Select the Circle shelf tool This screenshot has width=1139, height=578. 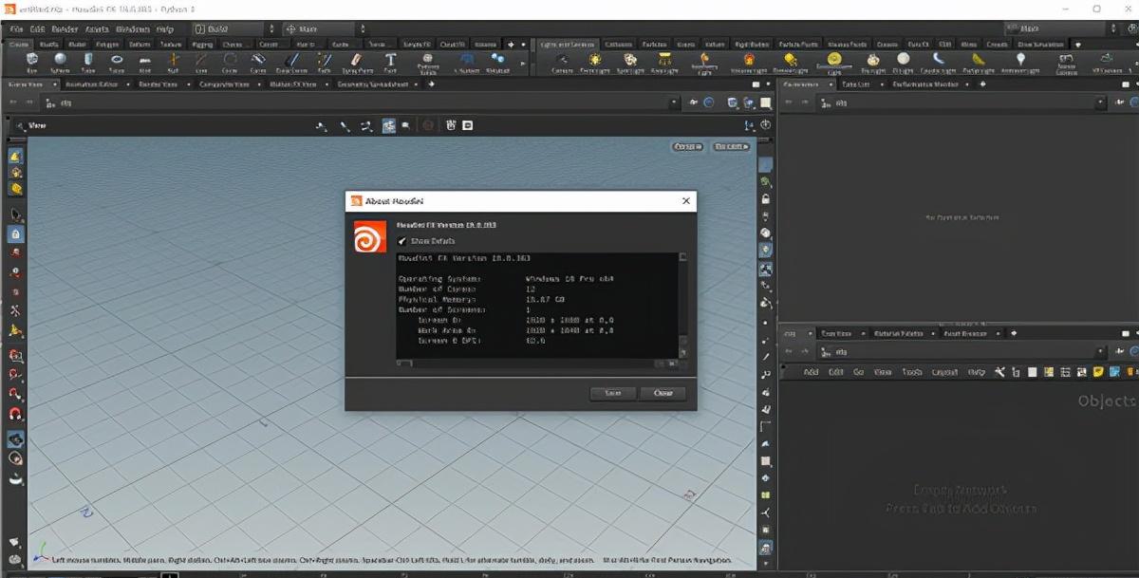coord(230,63)
